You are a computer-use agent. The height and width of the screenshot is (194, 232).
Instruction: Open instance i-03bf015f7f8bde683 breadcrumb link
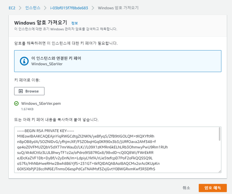click(69, 8)
